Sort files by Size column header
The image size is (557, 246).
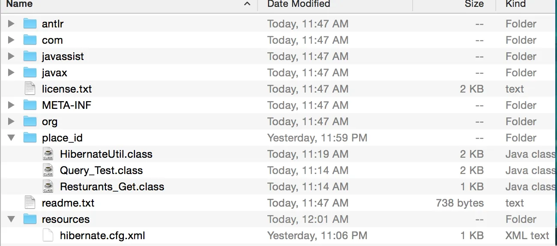click(474, 4)
